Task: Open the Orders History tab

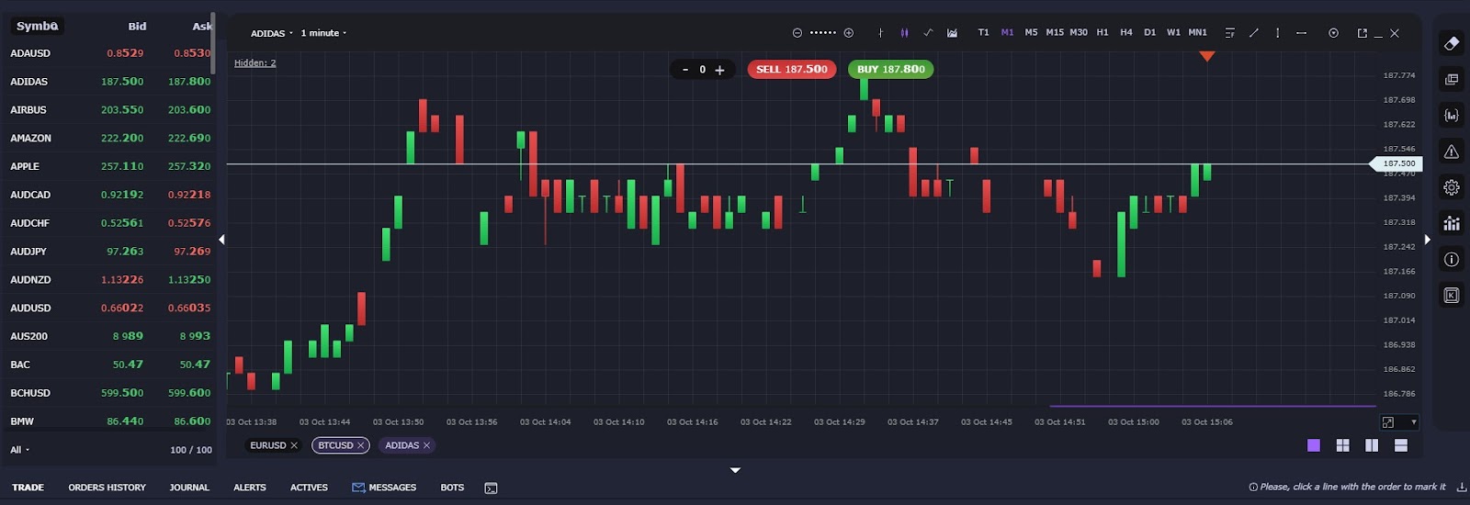Action: click(x=107, y=488)
